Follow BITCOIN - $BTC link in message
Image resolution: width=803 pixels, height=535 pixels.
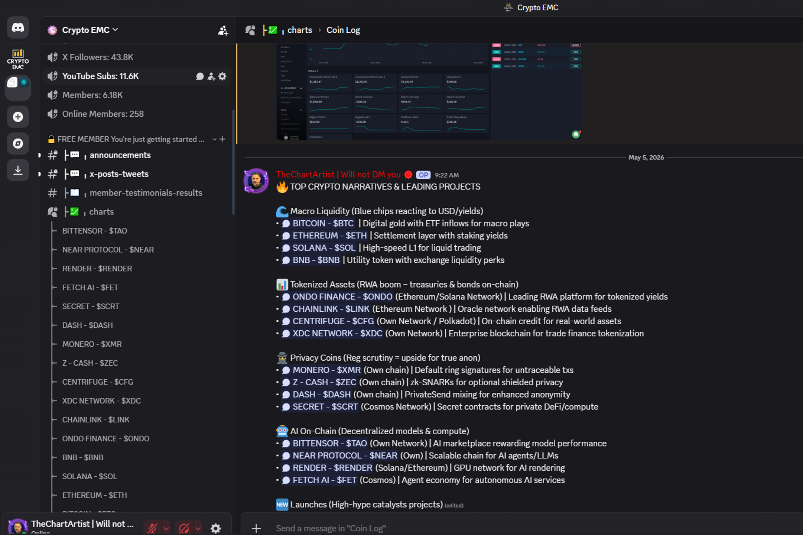pyautogui.click(x=318, y=224)
